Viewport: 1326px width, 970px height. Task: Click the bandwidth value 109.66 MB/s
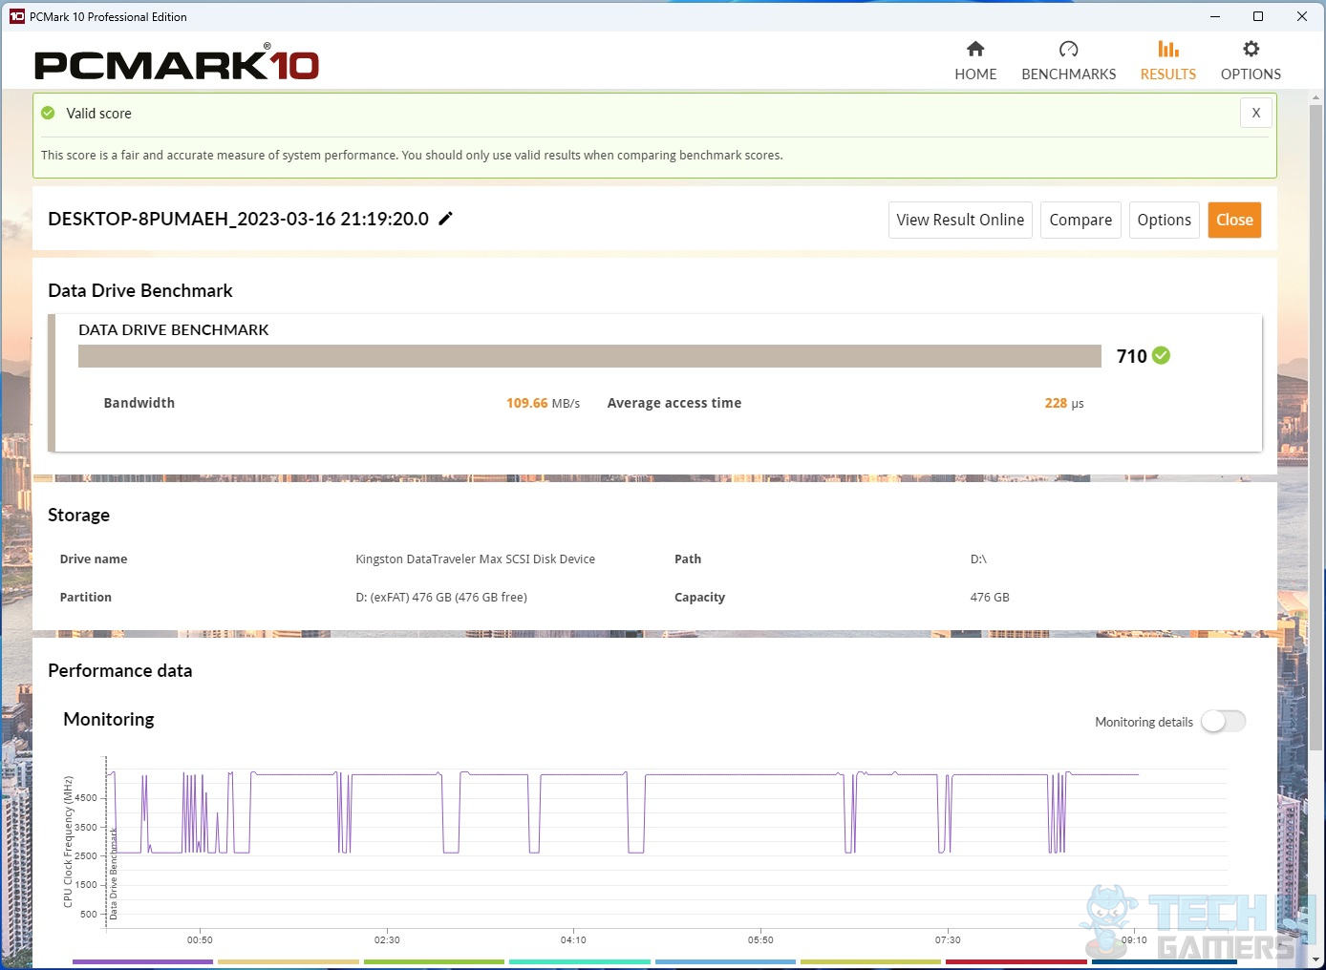(x=543, y=403)
